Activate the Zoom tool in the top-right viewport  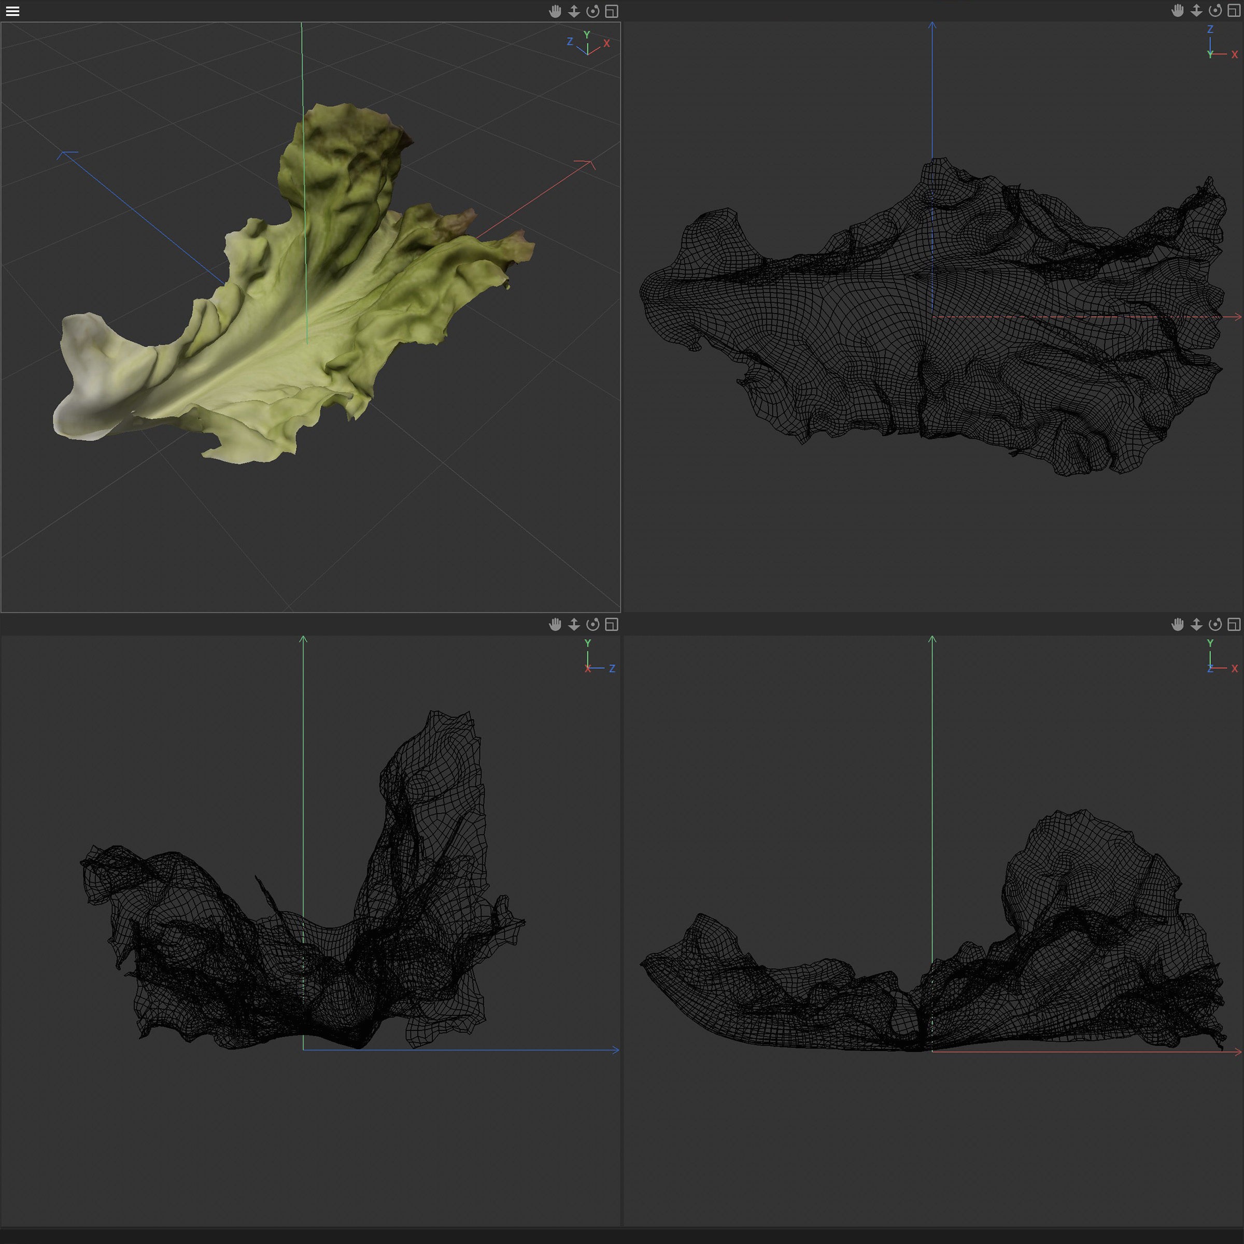click(1196, 11)
